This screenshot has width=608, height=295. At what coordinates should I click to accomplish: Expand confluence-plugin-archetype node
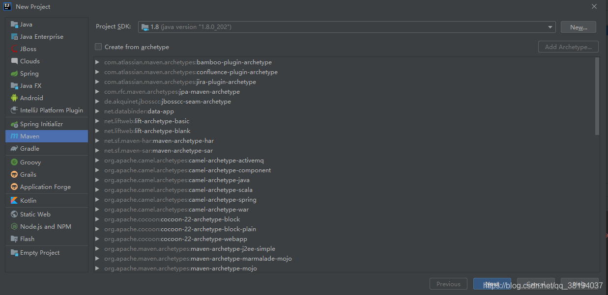pos(97,72)
